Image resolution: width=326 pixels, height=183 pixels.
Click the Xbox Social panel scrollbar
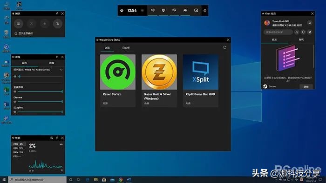coord(313,56)
